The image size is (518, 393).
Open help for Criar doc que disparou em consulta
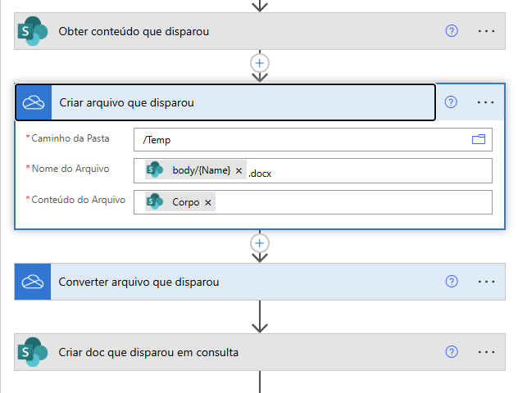[x=452, y=352]
